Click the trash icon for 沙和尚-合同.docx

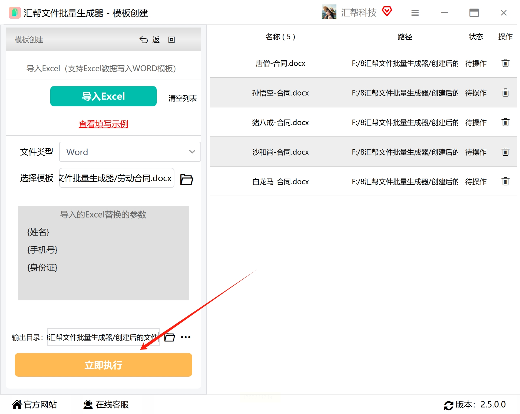pos(505,152)
